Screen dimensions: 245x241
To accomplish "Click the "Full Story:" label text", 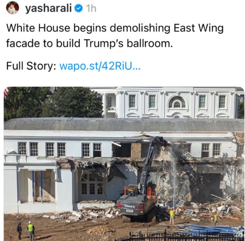I will pos(31,66).
